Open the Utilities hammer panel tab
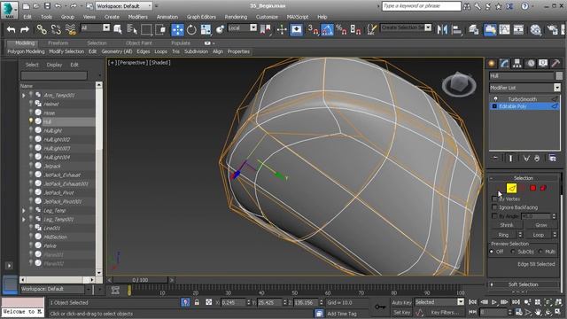Viewport: 567px width, 319px height. 555,64
